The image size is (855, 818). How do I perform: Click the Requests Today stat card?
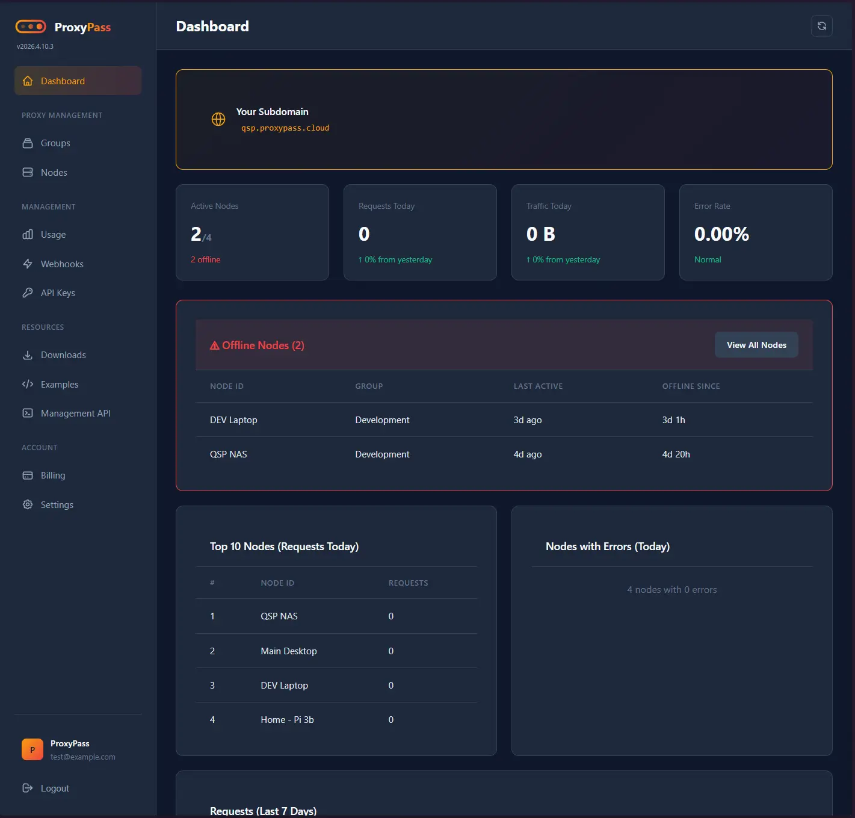(x=420, y=232)
